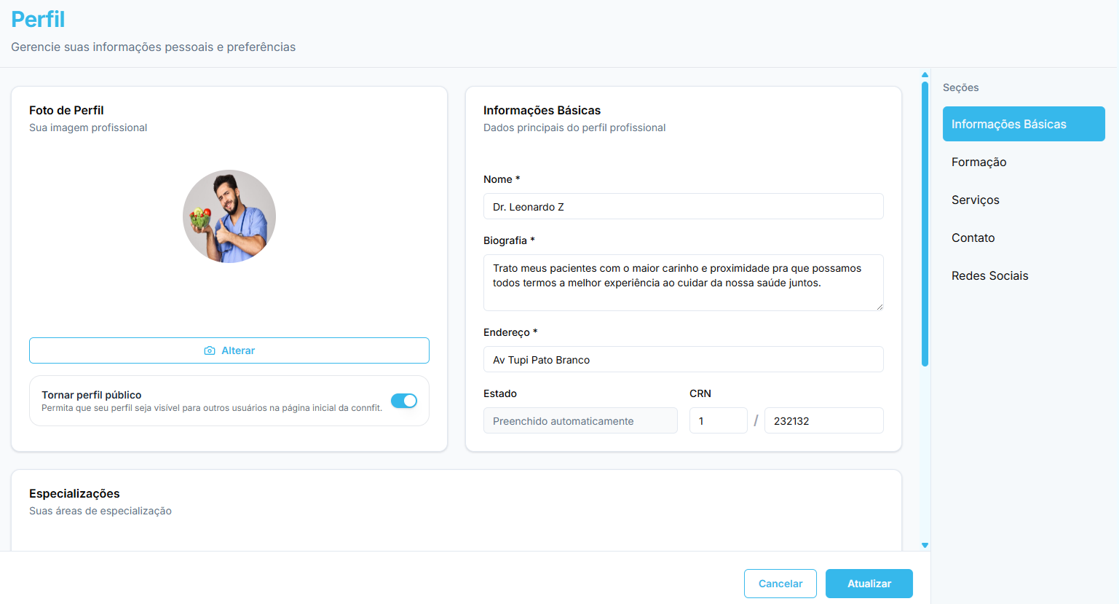Go to the Formação section
This screenshot has width=1119, height=604.
click(978, 162)
